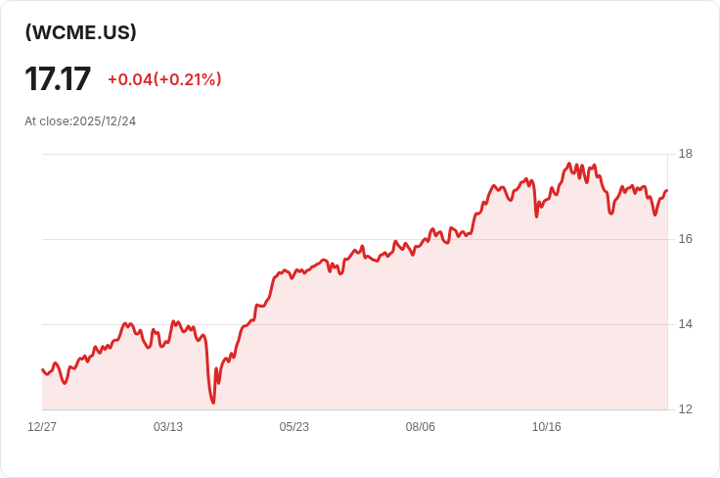The height and width of the screenshot is (478, 720).
Task: Click the 14 price axis label
Action: pyautogui.click(x=685, y=324)
